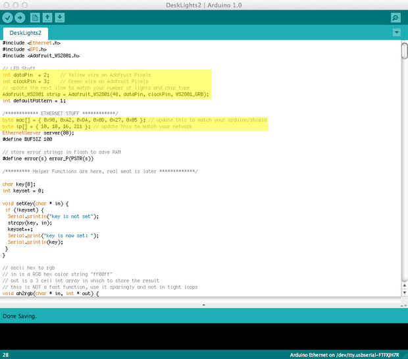Click the scrollbar down arrow
Viewport: 408px width, 359px height.
[404, 292]
